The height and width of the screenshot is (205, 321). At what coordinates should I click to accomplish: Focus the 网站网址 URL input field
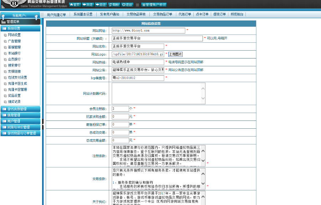click(x=148, y=31)
